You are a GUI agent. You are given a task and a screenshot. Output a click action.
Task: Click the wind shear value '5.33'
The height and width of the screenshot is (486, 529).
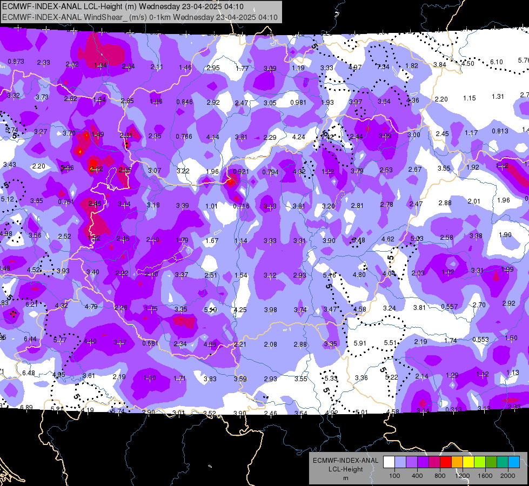coord(331,379)
